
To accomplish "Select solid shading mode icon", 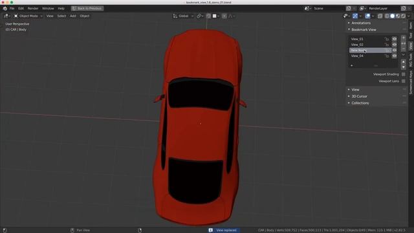I will point(393,16).
